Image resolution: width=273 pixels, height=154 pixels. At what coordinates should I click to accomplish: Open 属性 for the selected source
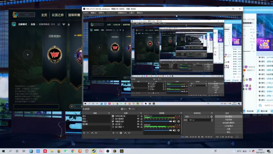(124, 109)
